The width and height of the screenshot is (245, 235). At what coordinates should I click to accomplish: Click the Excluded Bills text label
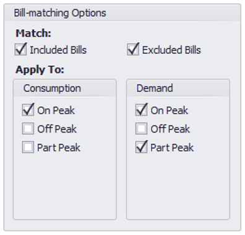[x=171, y=50]
